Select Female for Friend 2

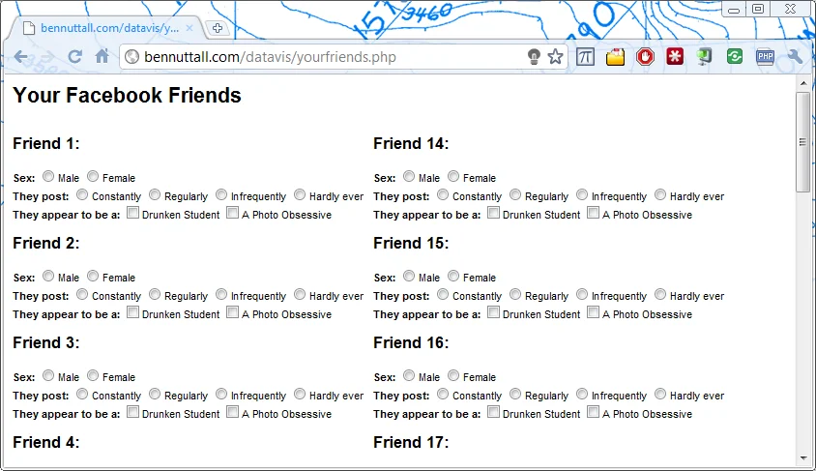(93, 276)
